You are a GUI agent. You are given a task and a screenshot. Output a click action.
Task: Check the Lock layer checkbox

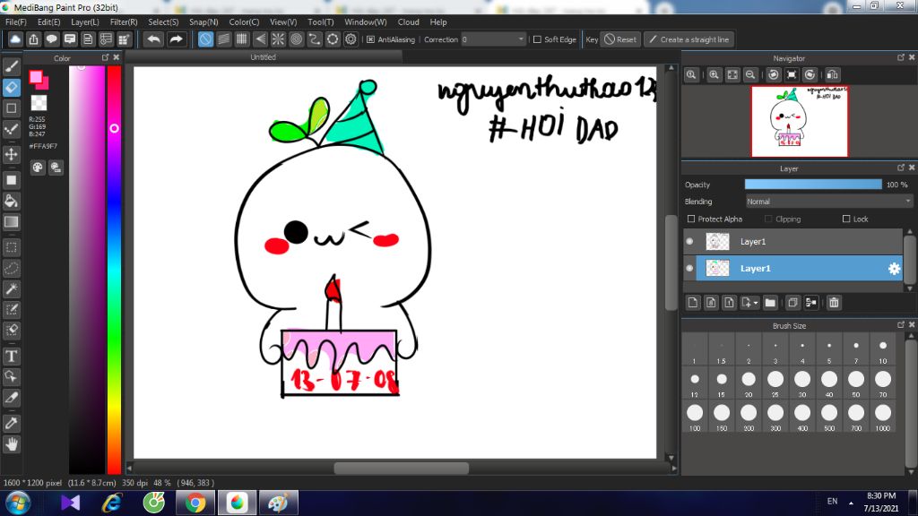point(846,219)
